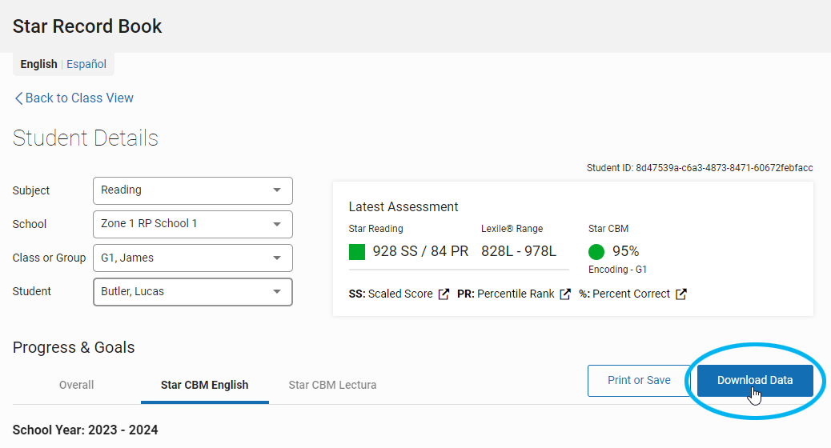Viewport: 831px width, 448px height.
Task: Select English language option
Action: tap(38, 64)
